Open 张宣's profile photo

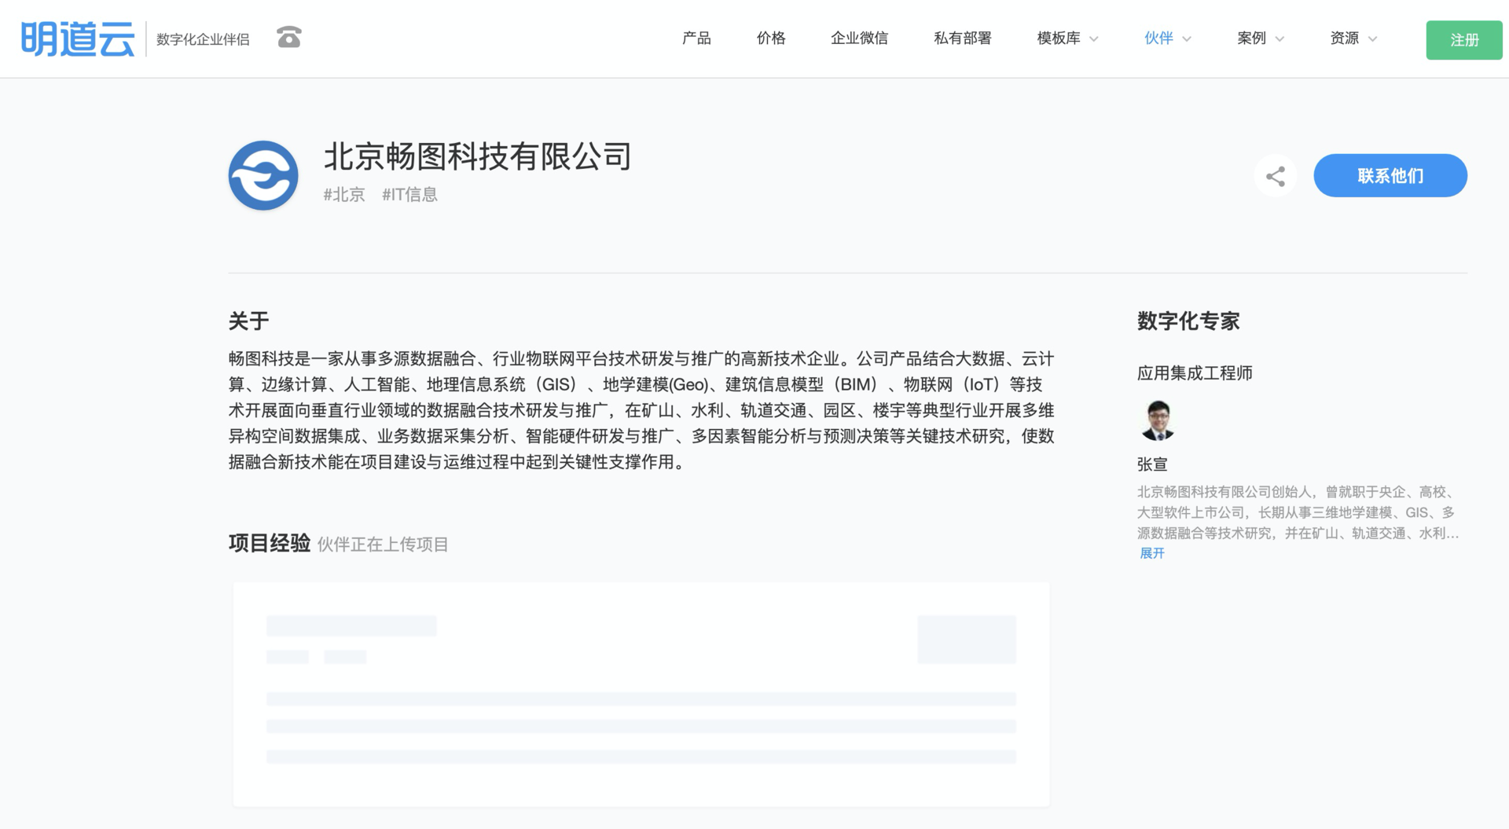click(1158, 420)
